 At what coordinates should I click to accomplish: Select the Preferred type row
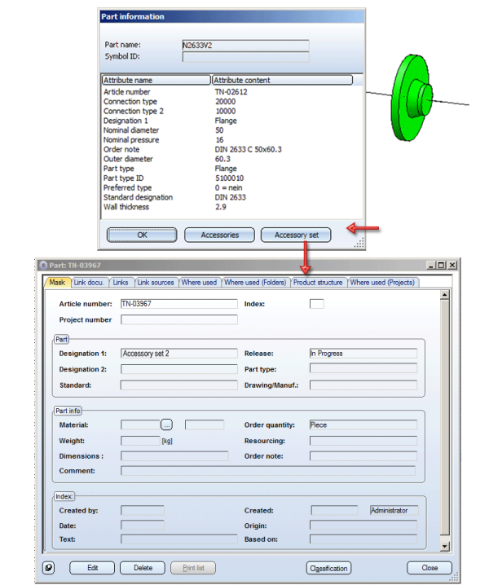click(x=231, y=187)
